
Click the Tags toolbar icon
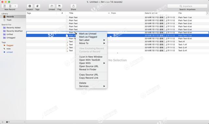[37, 6]
